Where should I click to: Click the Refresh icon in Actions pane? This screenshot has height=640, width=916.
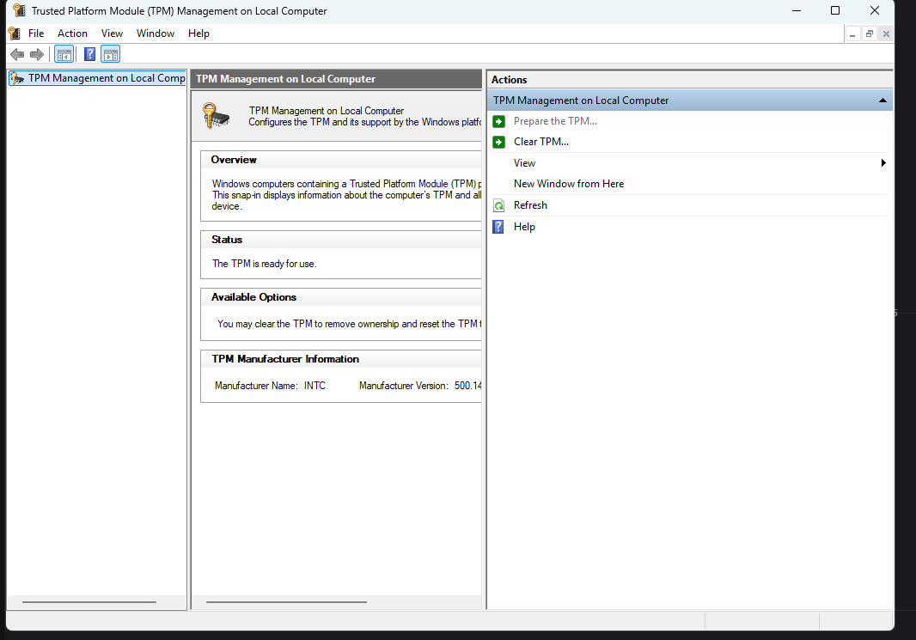[x=499, y=205]
